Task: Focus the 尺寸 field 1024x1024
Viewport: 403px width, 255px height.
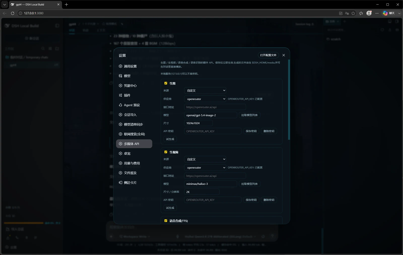Action: [x=198, y=123]
